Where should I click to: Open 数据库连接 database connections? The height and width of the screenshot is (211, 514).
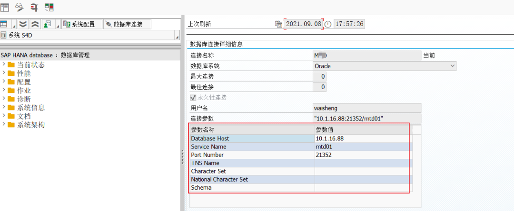[127, 24]
